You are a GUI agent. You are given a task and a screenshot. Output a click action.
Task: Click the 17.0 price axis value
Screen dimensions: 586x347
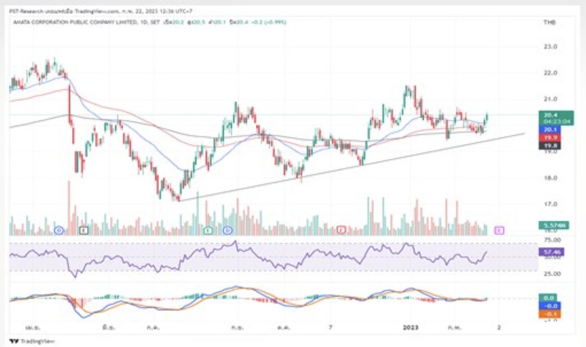[x=550, y=204]
